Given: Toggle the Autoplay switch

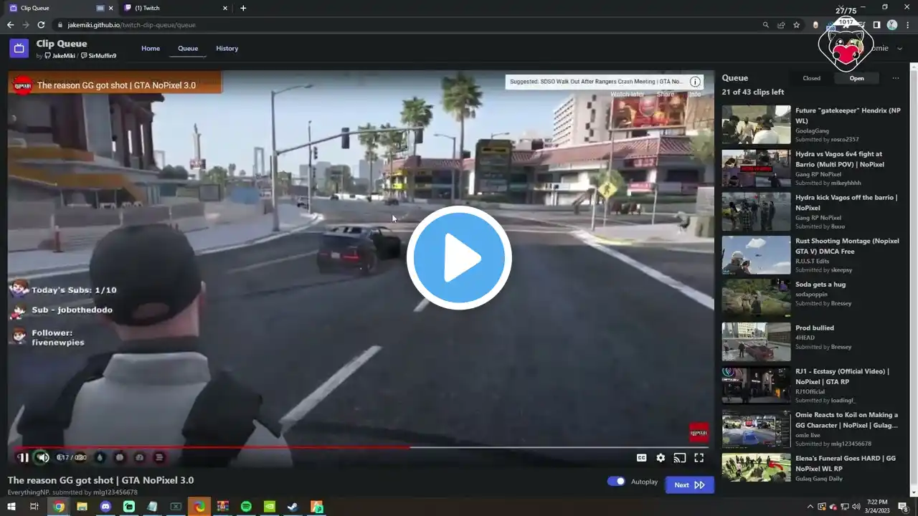Looking at the screenshot, I should click(x=616, y=482).
